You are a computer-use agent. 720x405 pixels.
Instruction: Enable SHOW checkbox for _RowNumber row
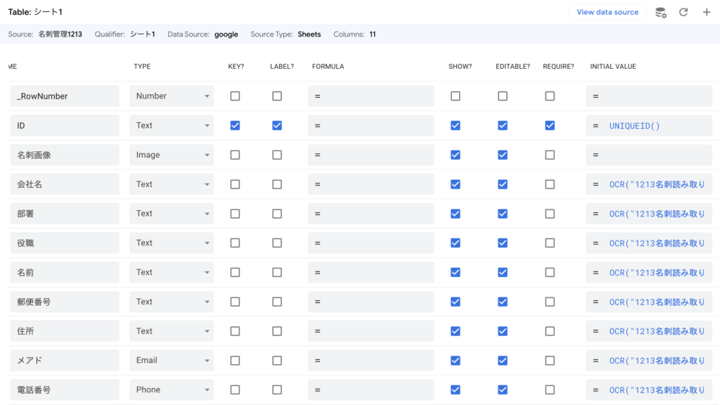[x=456, y=96]
